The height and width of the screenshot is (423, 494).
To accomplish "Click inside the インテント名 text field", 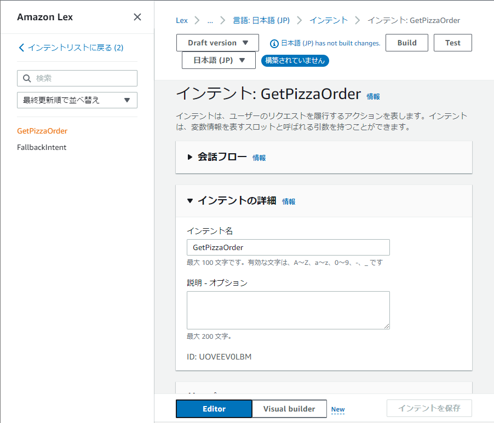I will pyautogui.click(x=288, y=247).
